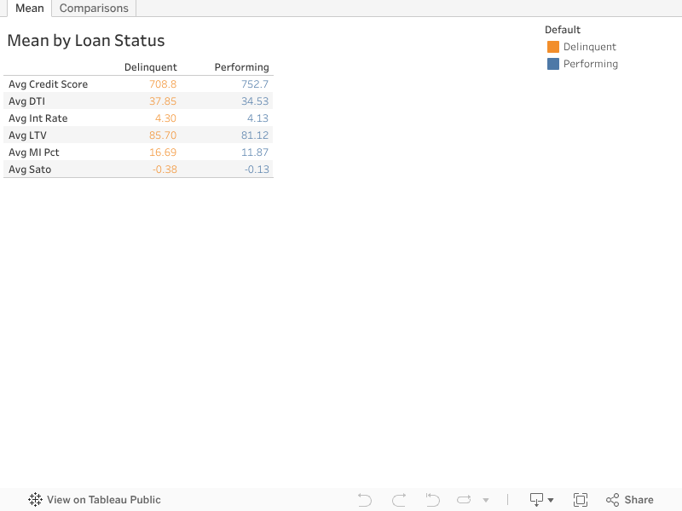This screenshot has width=682, height=511.
Task: Expand the refresh options caret
Action: [486, 500]
